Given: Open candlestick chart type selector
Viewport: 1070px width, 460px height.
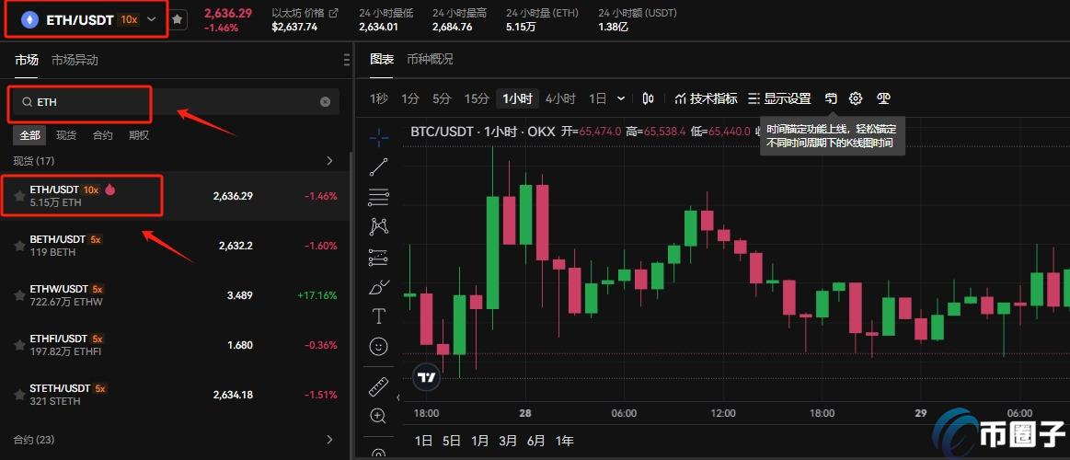Looking at the screenshot, I should tap(649, 98).
